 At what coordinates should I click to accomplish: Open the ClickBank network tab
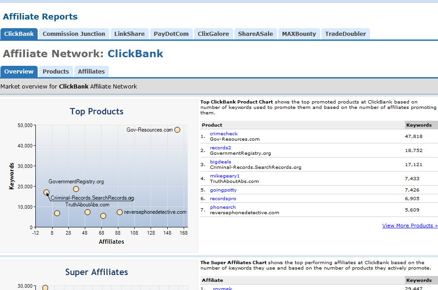point(19,34)
